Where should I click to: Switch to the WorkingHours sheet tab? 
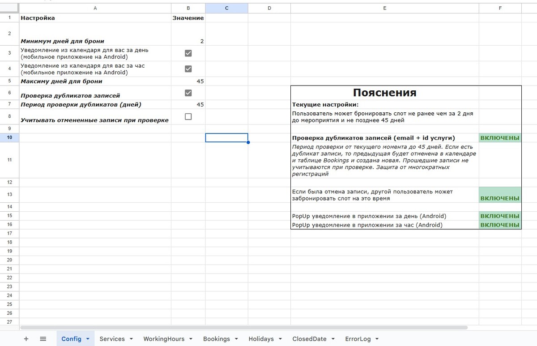pyautogui.click(x=164, y=339)
